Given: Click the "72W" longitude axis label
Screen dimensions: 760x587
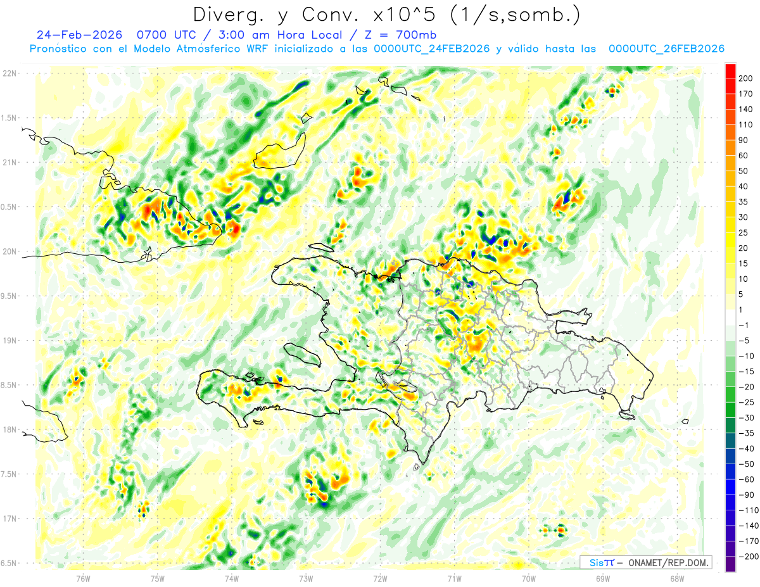Looking at the screenshot, I should 380,578.
